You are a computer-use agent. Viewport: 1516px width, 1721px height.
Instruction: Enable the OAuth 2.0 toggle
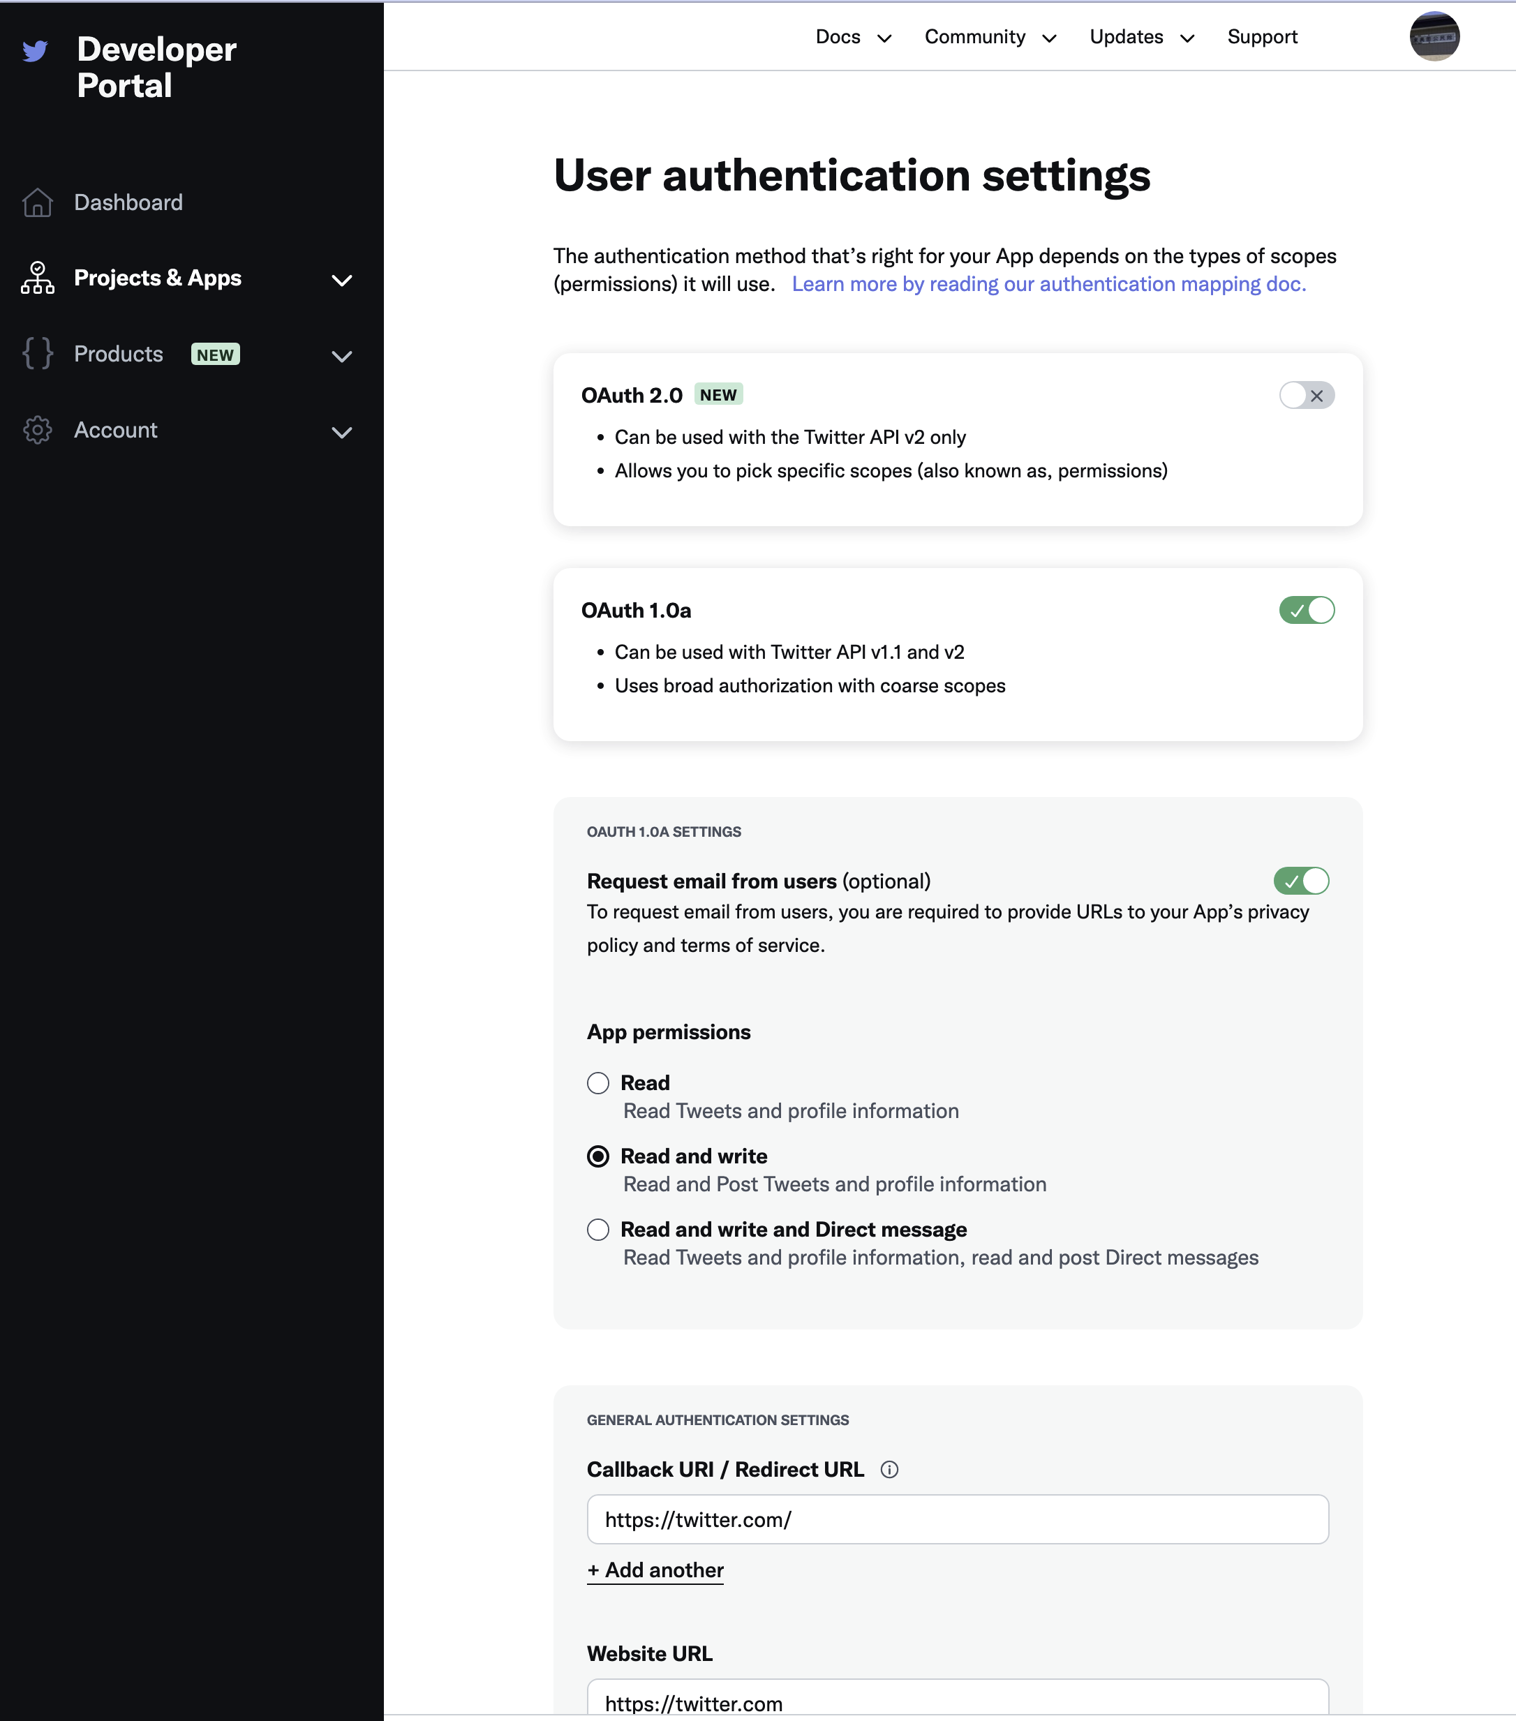[x=1307, y=395]
